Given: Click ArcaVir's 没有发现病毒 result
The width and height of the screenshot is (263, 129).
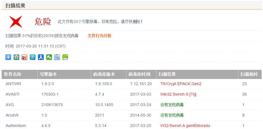Looking at the screenshot, I should 172,115.
